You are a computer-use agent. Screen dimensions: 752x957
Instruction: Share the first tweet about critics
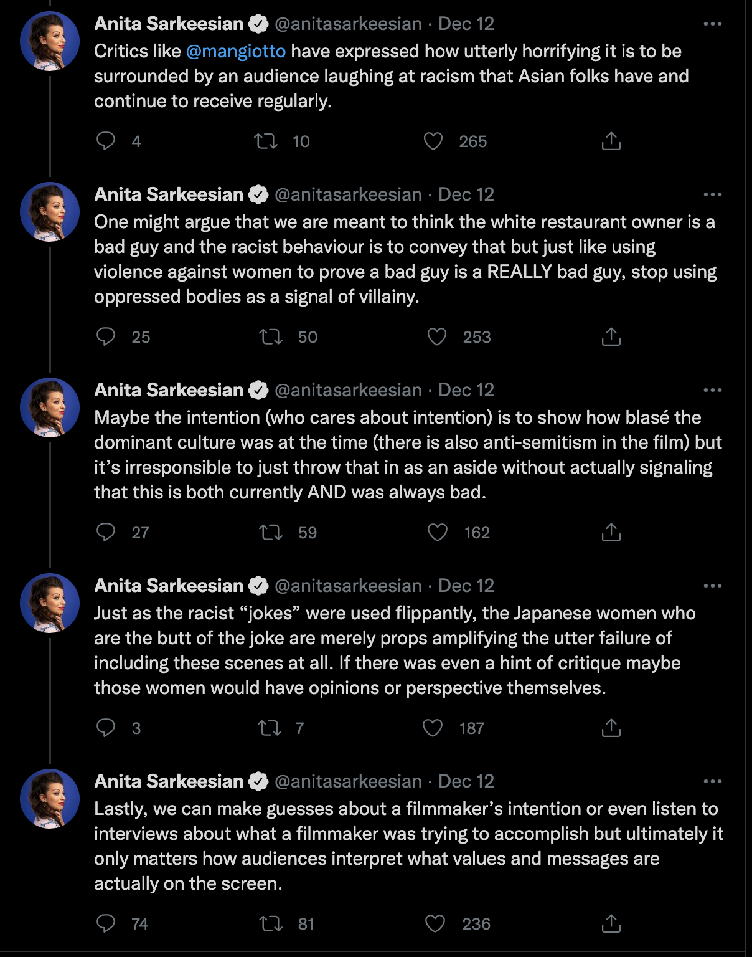pyautogui.click(x=611, y=141)
